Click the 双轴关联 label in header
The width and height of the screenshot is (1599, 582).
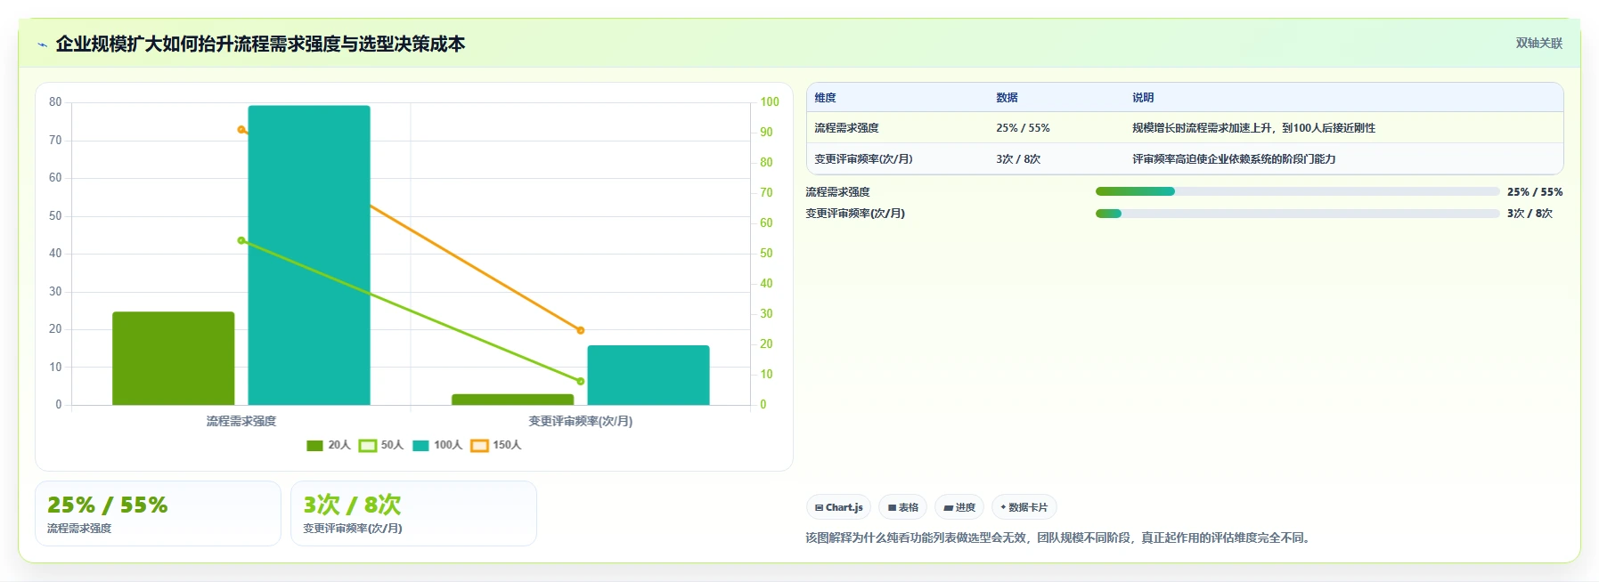1539,43
